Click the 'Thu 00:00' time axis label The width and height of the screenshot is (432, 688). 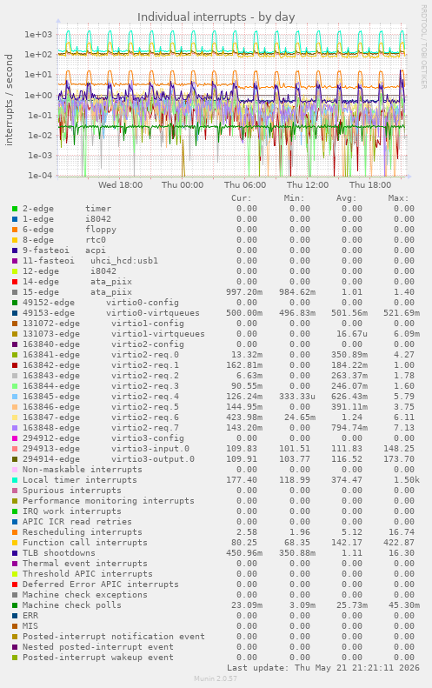[x=183, y=184]
